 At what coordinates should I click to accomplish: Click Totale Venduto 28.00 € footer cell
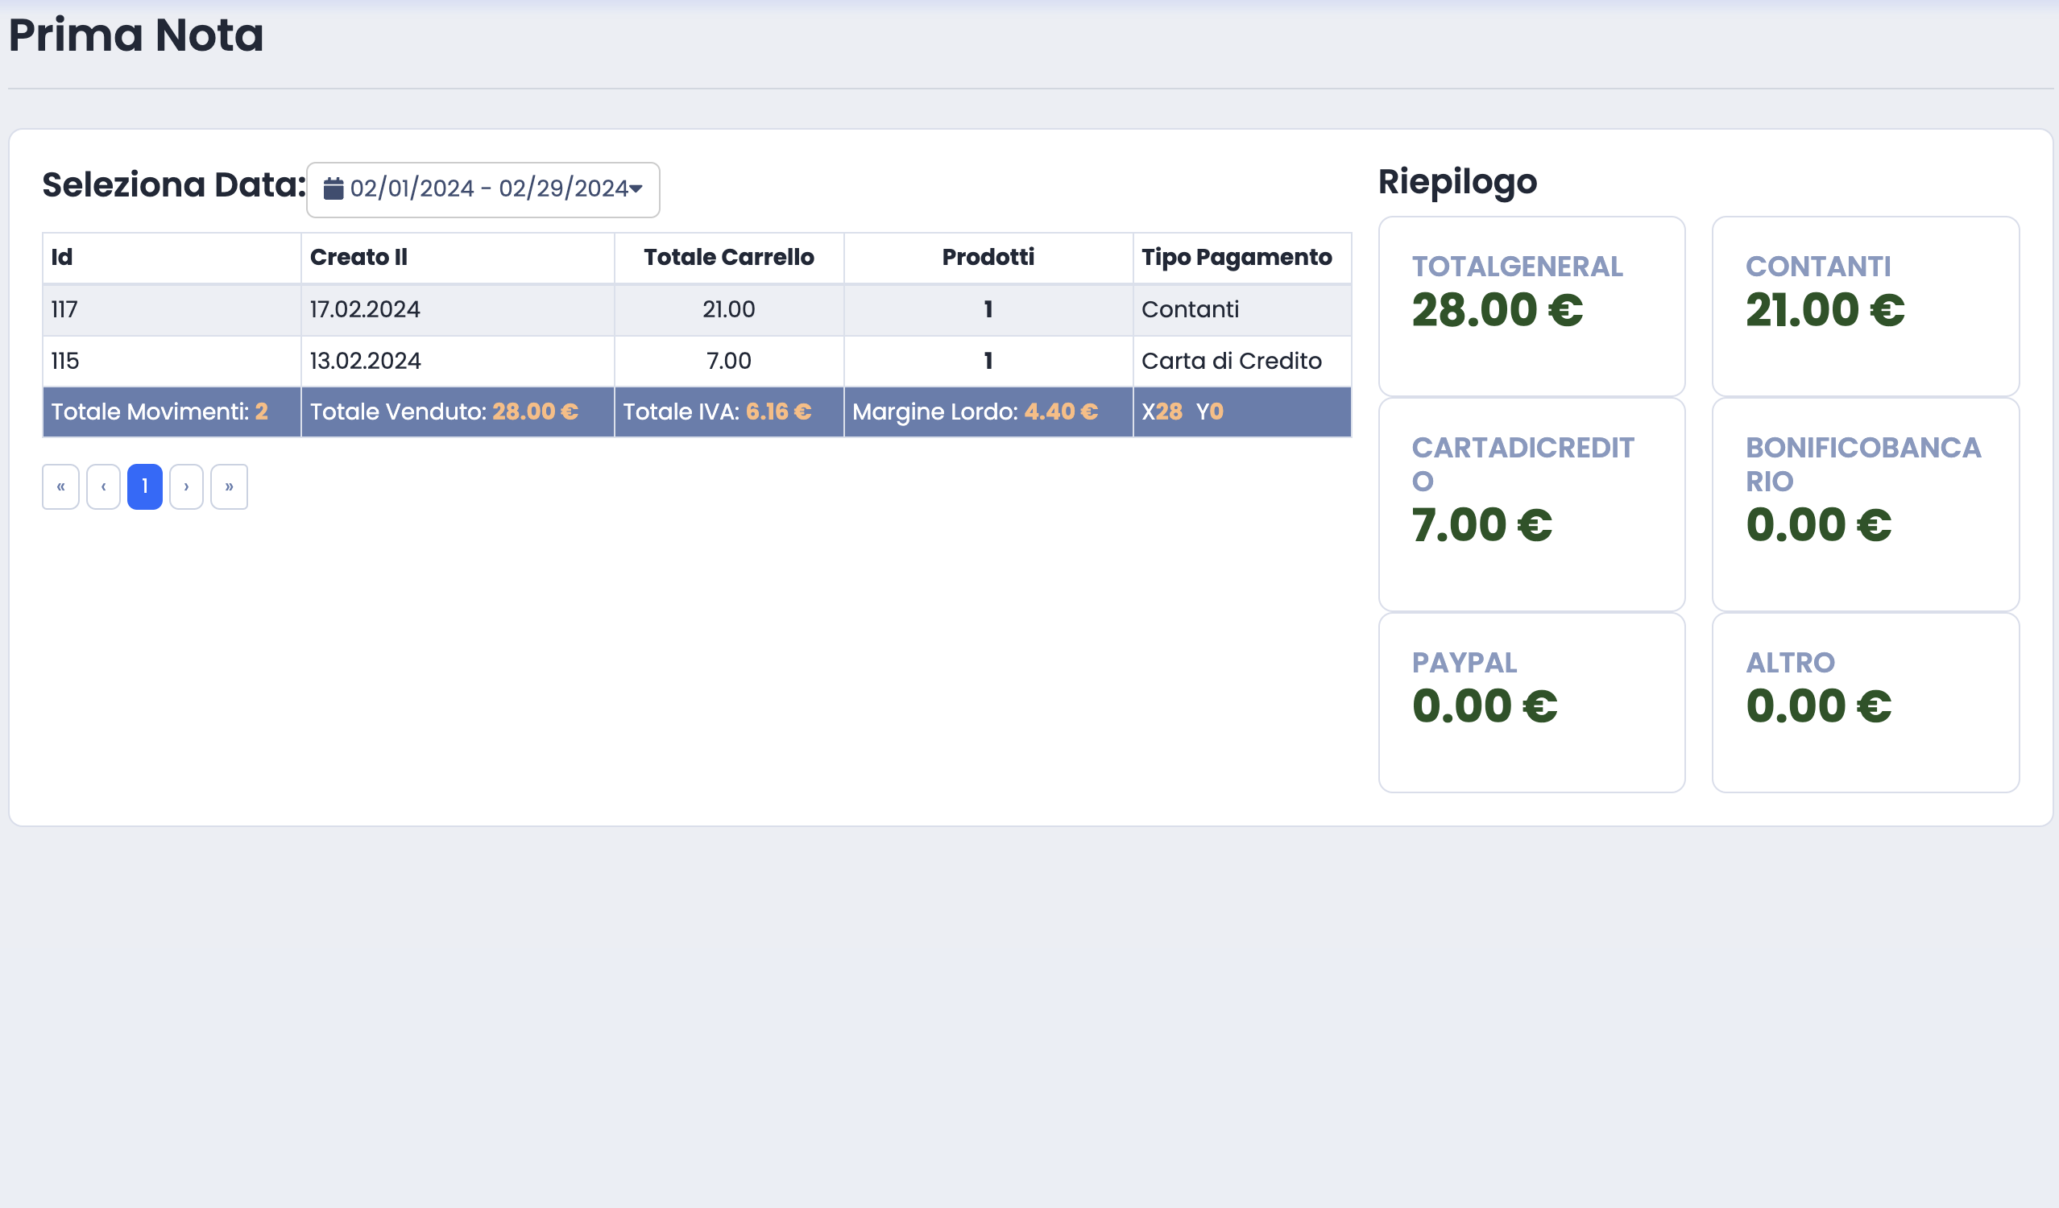[458, 412]
